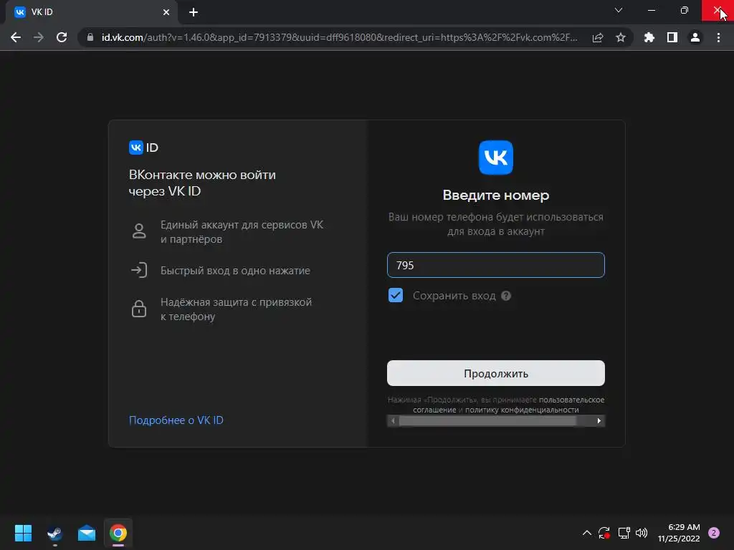Open the Extensions puzzle icon
This screenshot has height=550, width=734.
pyautogui.click(x=649, y=37)
